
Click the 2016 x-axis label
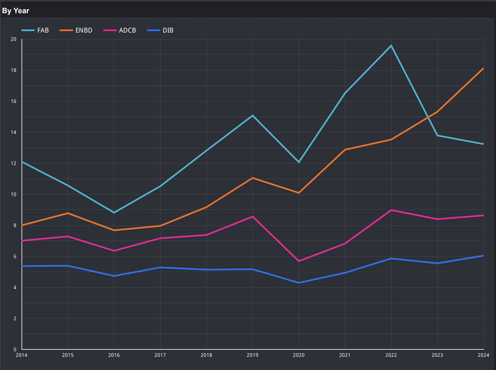[114, 355]
